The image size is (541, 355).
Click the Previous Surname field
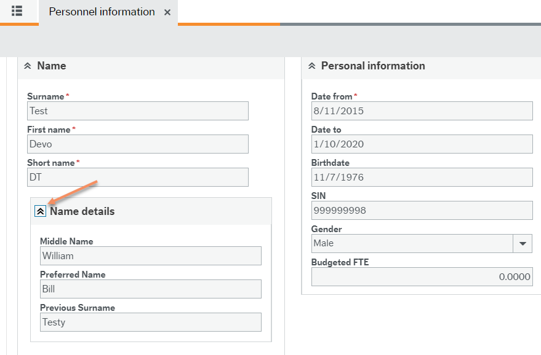[151, 322]
